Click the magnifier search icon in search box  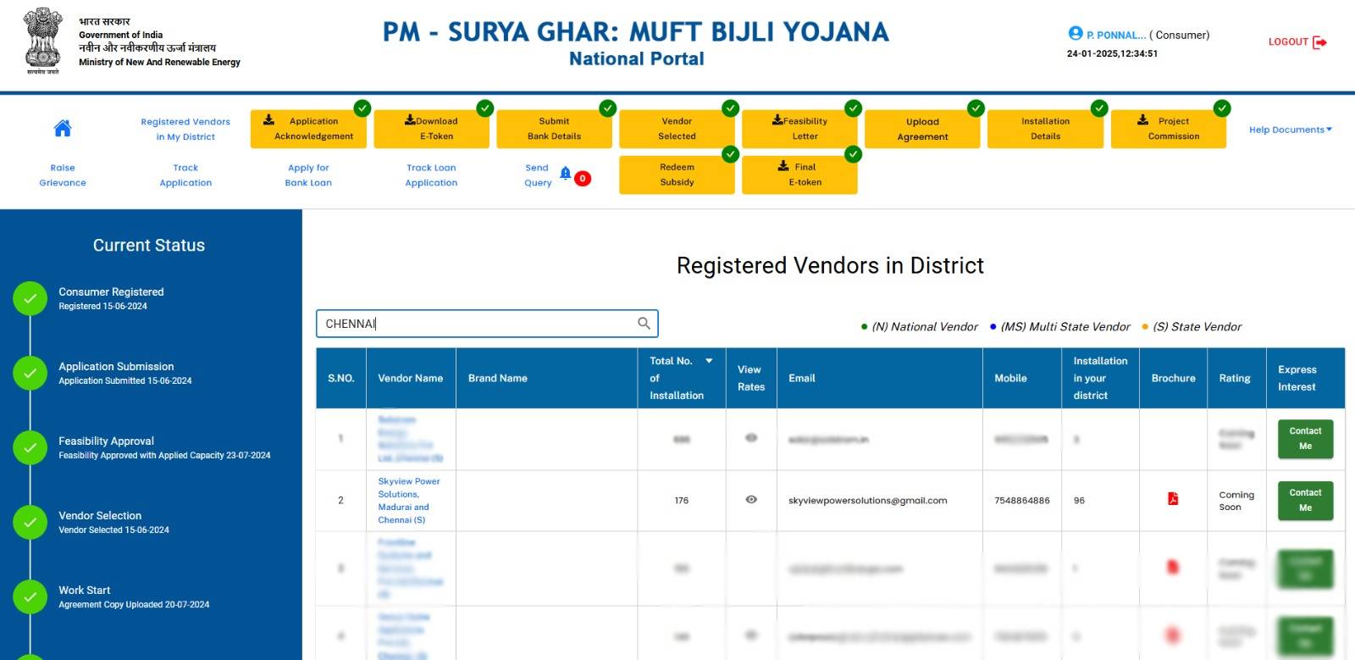click(x=644, y=323)
